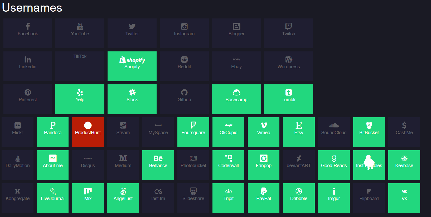Viewport: 431px width, 217px height.
Task: Open the Etsy 'E' icon
Action: click(299, 125)
